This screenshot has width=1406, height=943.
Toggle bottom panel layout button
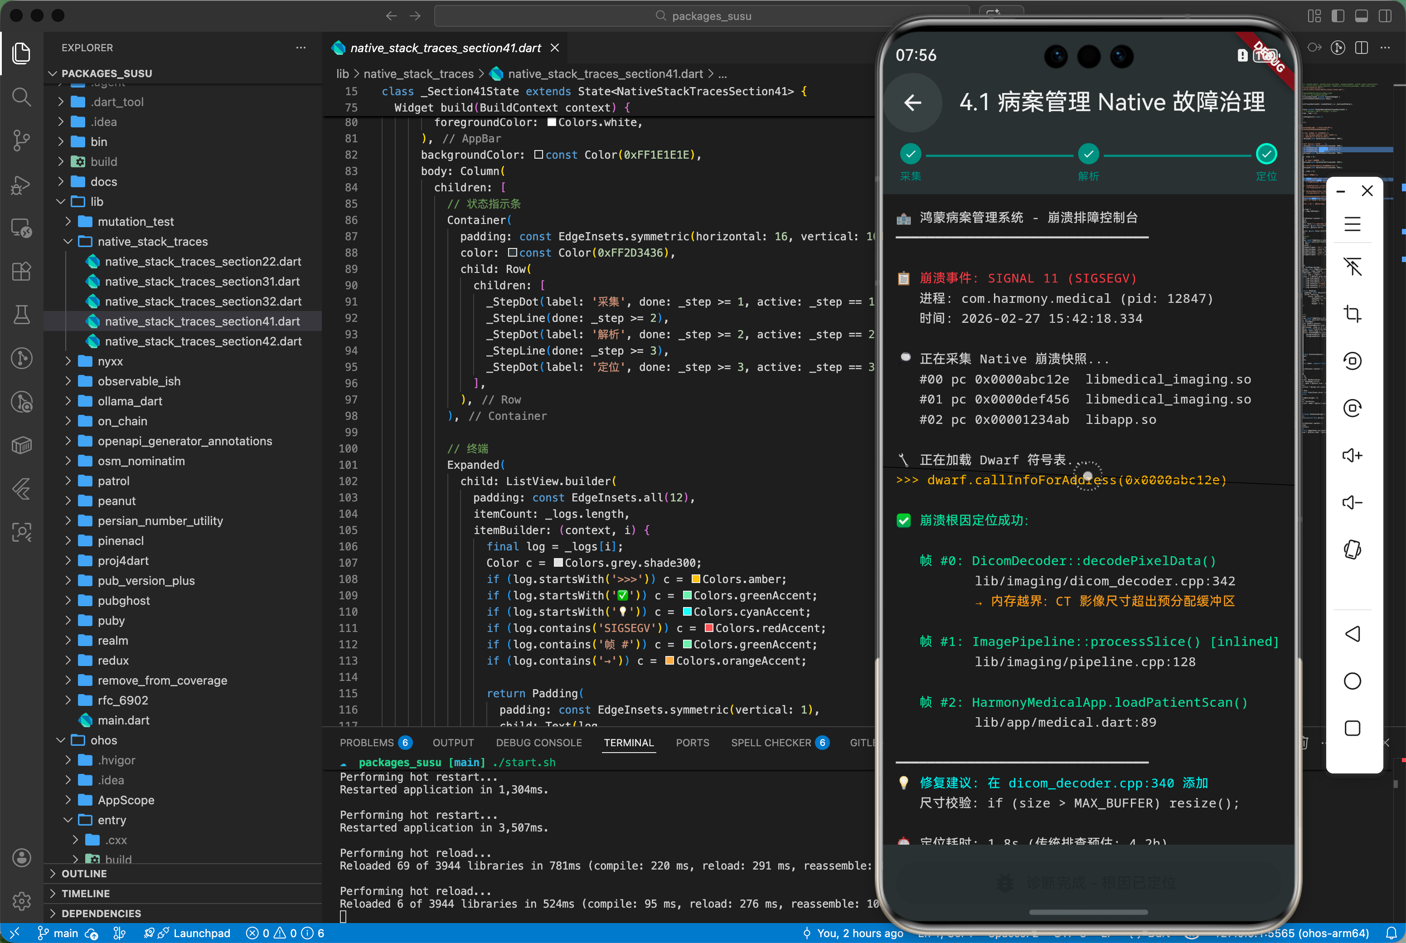pos(1362,16)
